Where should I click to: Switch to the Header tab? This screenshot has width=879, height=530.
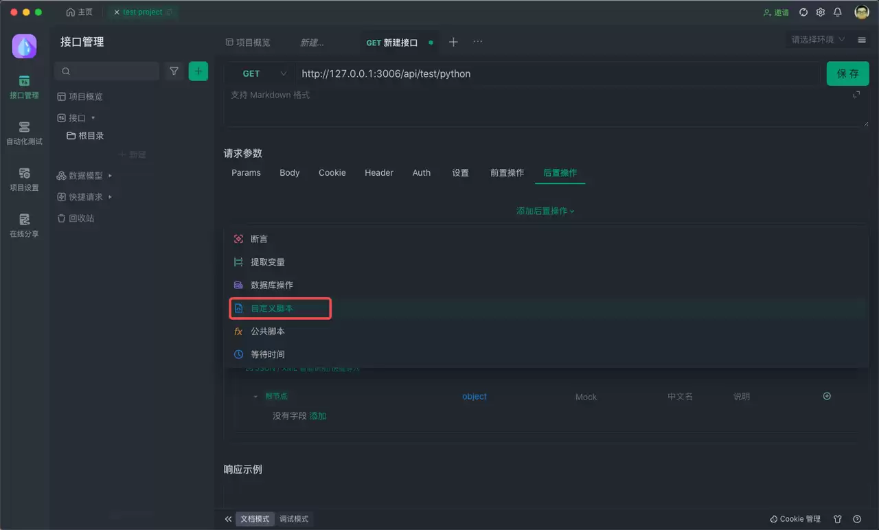coord(379,173)
